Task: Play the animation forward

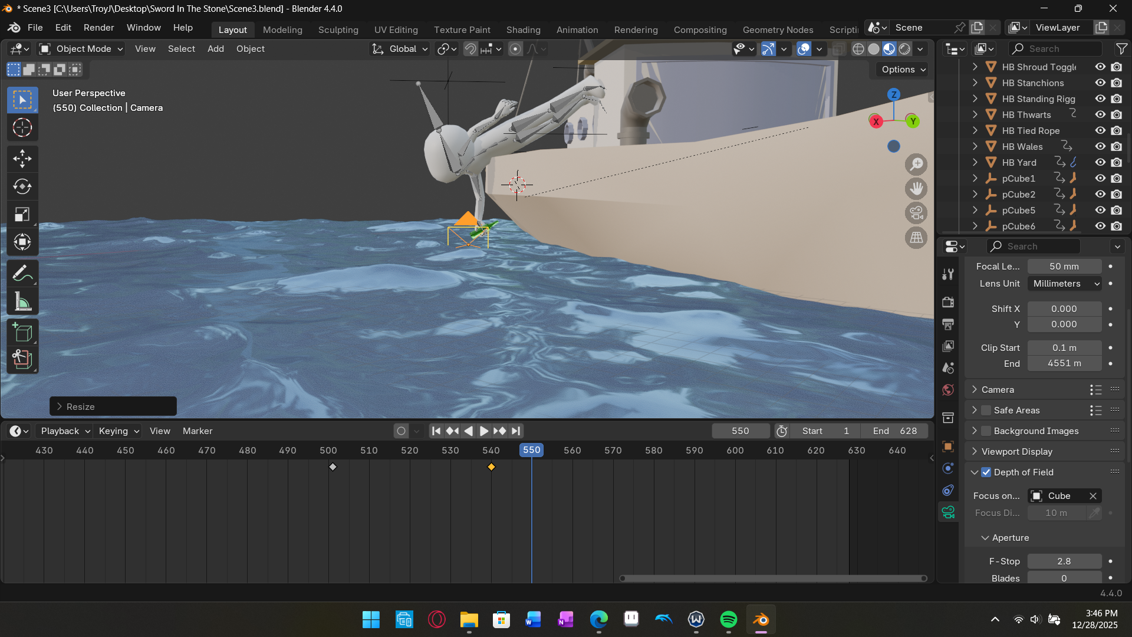Action: 483,431
